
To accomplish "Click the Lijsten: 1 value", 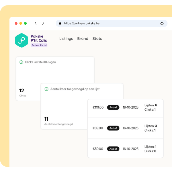I will click(150, 147).
